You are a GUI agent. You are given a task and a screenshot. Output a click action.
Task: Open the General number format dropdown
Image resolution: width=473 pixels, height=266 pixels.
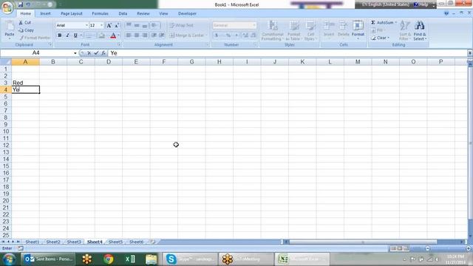[253, 25]
